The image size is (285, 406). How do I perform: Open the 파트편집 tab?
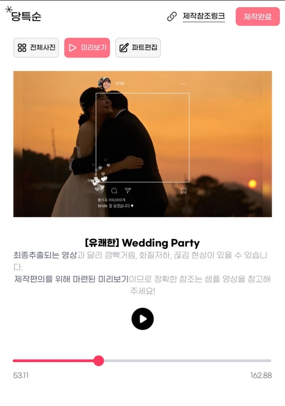pyautogui.click(x=138, y=47)
